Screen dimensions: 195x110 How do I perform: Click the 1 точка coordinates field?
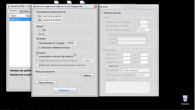[132, 39]
